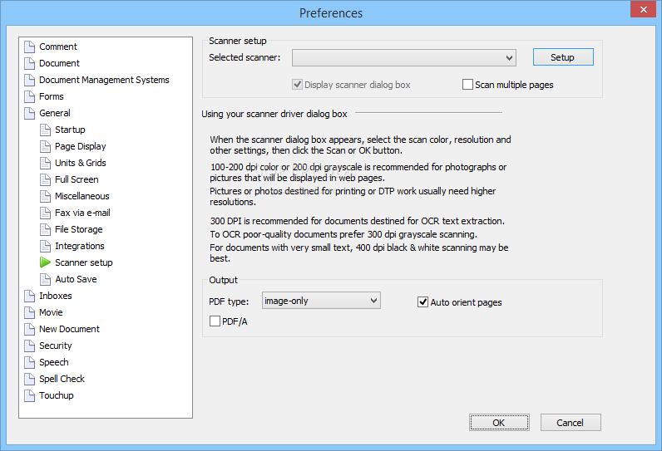Enable the Scan multiple pages checkbox

click(467, 85)
